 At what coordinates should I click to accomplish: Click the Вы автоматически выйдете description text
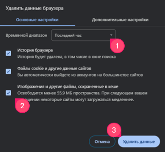80,75
